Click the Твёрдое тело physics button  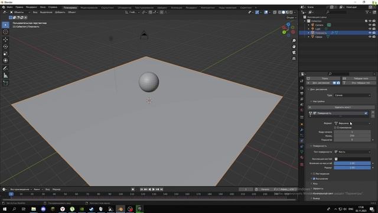click(359, 79)
